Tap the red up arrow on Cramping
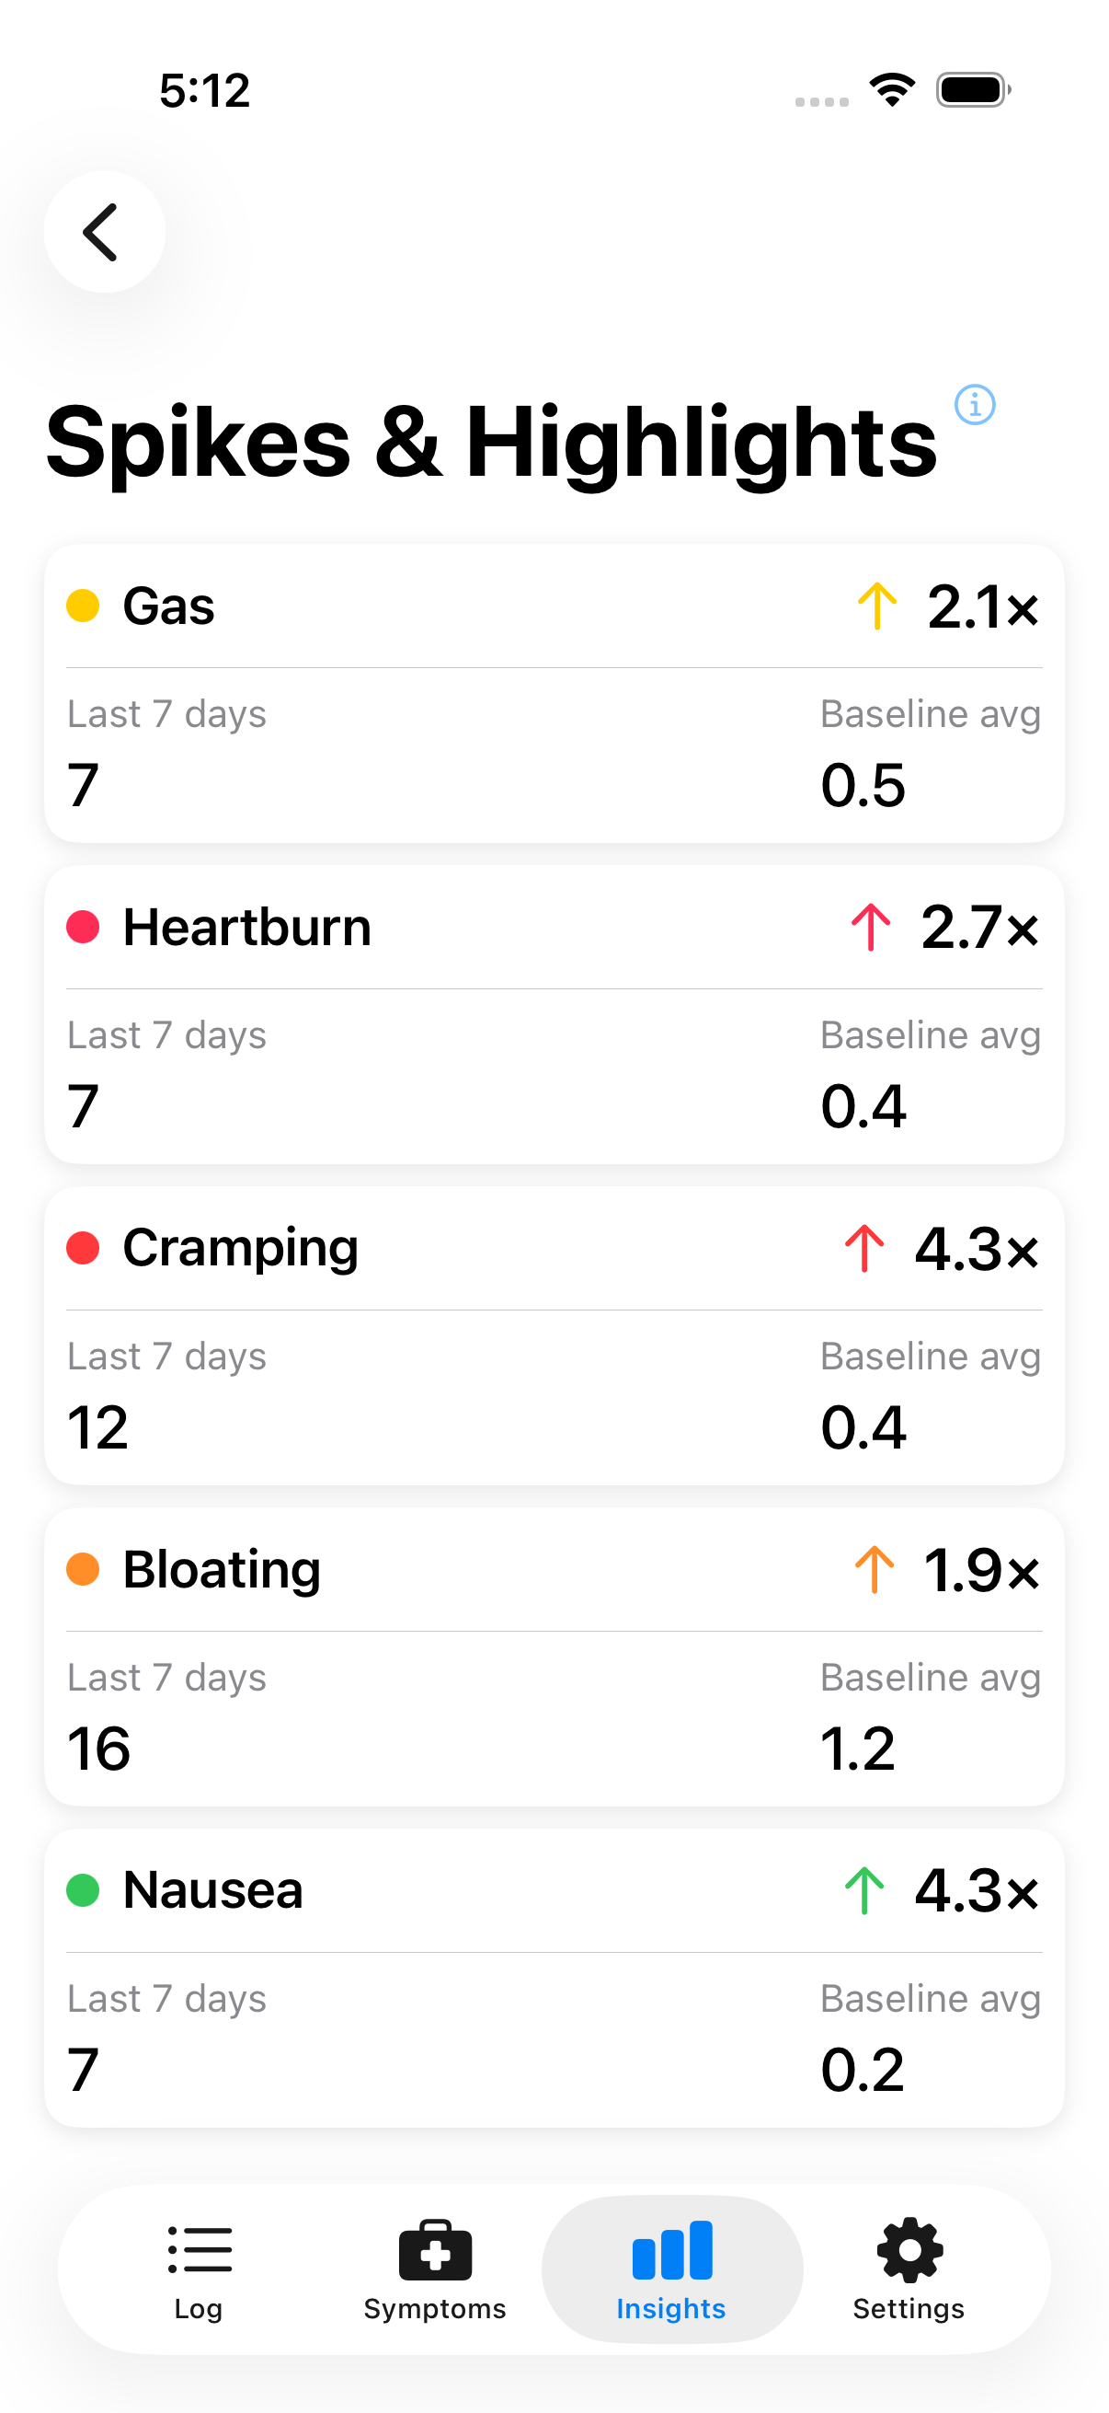1109x2413 pixels. (863, 1249)
